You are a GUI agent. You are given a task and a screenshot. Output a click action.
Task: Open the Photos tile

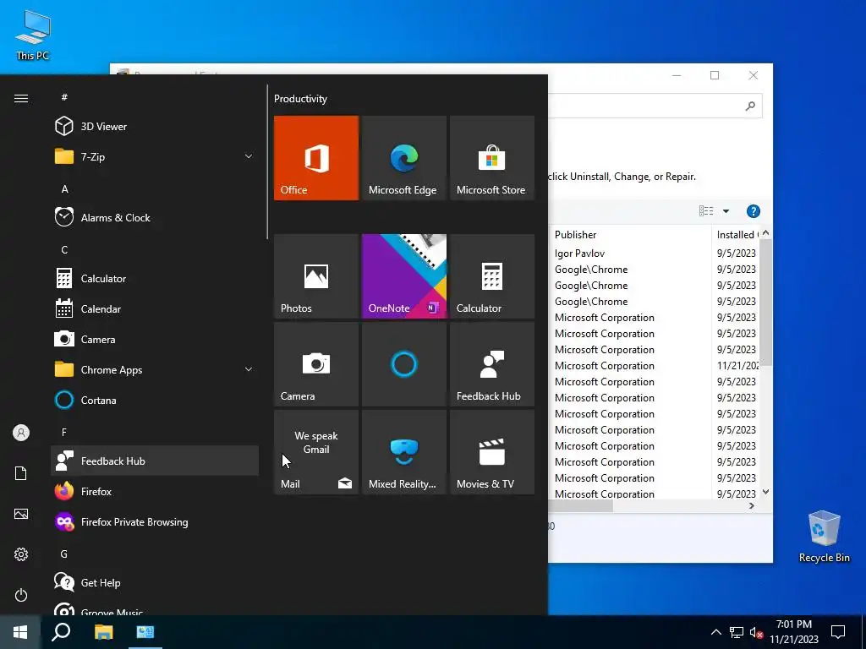(316, 276)
